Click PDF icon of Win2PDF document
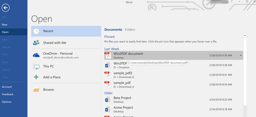The width and height of the screenshot is (256, 117). (x=108, y=55)
